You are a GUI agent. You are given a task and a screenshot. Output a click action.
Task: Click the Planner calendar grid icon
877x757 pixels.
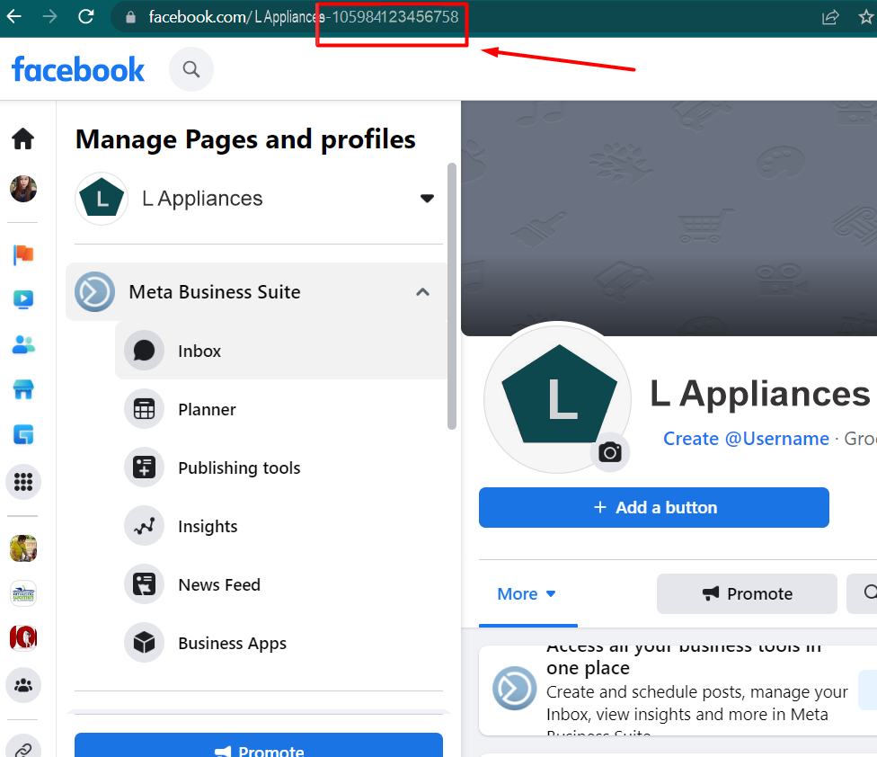145,410
